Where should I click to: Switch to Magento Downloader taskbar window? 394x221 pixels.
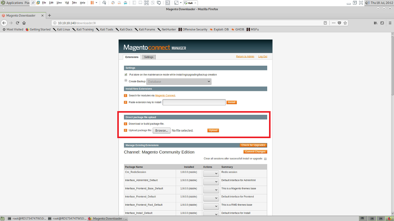tap(107, 219)
